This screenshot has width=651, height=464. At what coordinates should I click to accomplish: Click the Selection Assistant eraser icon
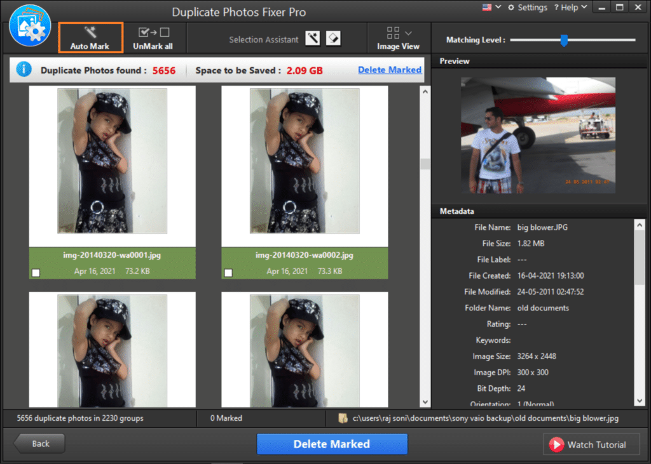coord(333,39)
